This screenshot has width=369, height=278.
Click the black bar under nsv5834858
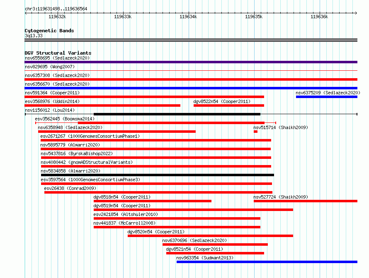(x=158, y=175)
